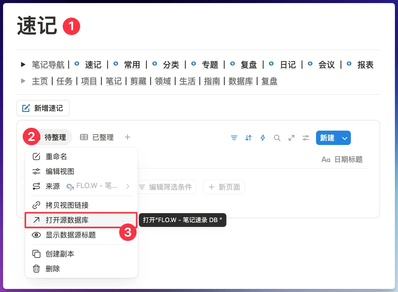The width and height of the screenshot is (398, 292).
Task: Open automations via the lightning bolt icon
Action: coord(263,138)
